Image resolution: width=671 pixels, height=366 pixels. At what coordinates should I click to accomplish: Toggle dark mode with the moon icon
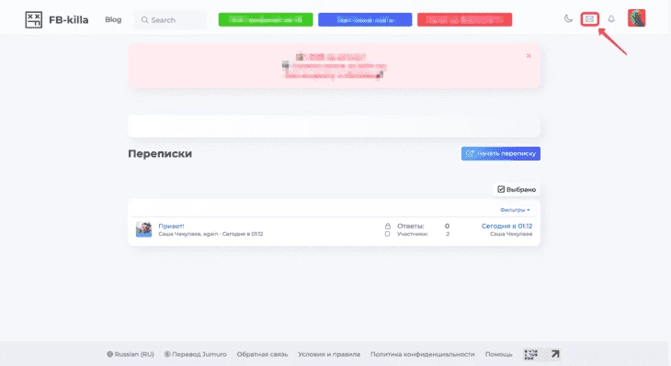pyautogui.click(x=568, y=18)
